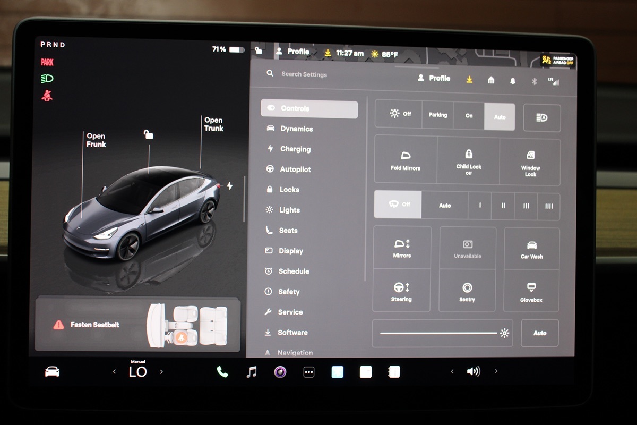This screenshot has height=425, width=637.
Task: Lower volume with left chevron
Action: 452,371
